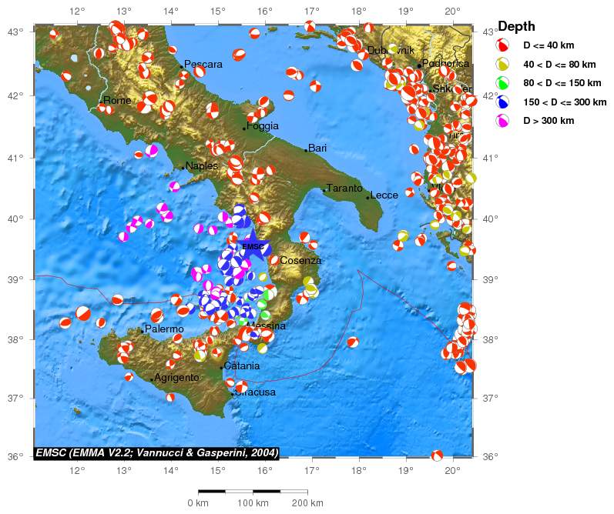This screenshot has height=514, width=614.
Task: Click the '100 km' scale bar label
Action: [253, 503]
